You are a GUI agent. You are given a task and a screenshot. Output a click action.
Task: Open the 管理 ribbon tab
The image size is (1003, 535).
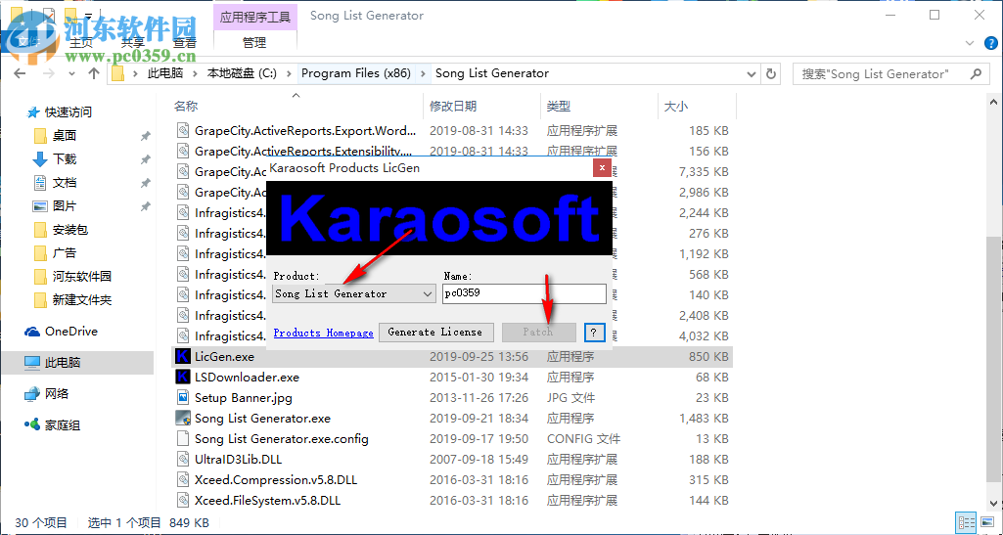pos(254,43)
